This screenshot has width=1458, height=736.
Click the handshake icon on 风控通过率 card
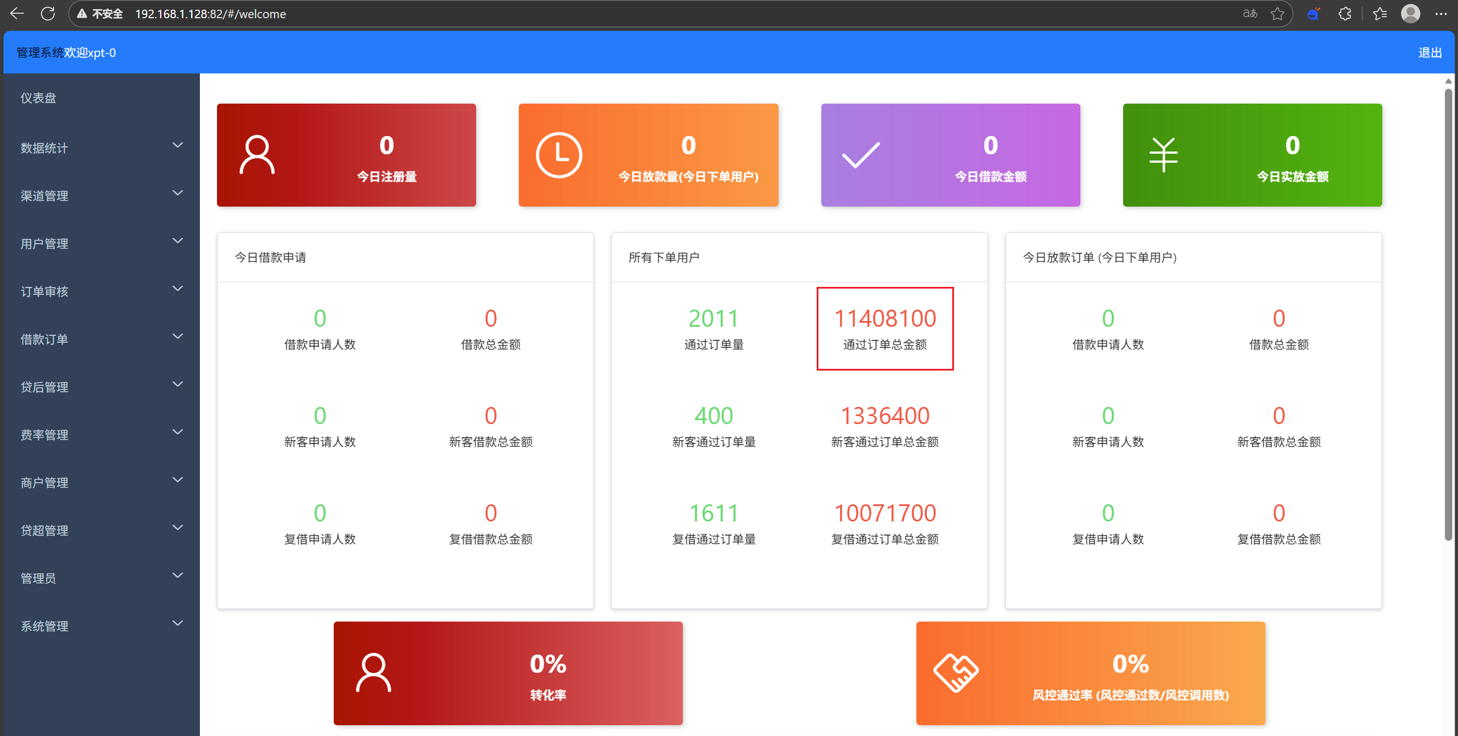point(956,673)
